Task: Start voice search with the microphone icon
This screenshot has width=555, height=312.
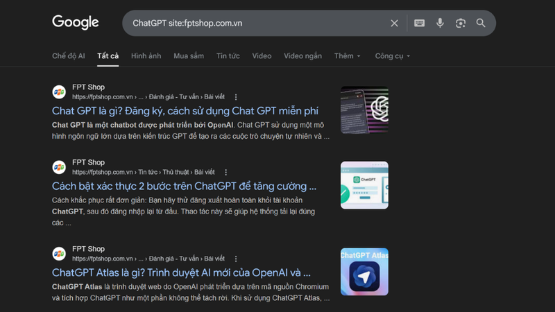Action: point(440,23)
